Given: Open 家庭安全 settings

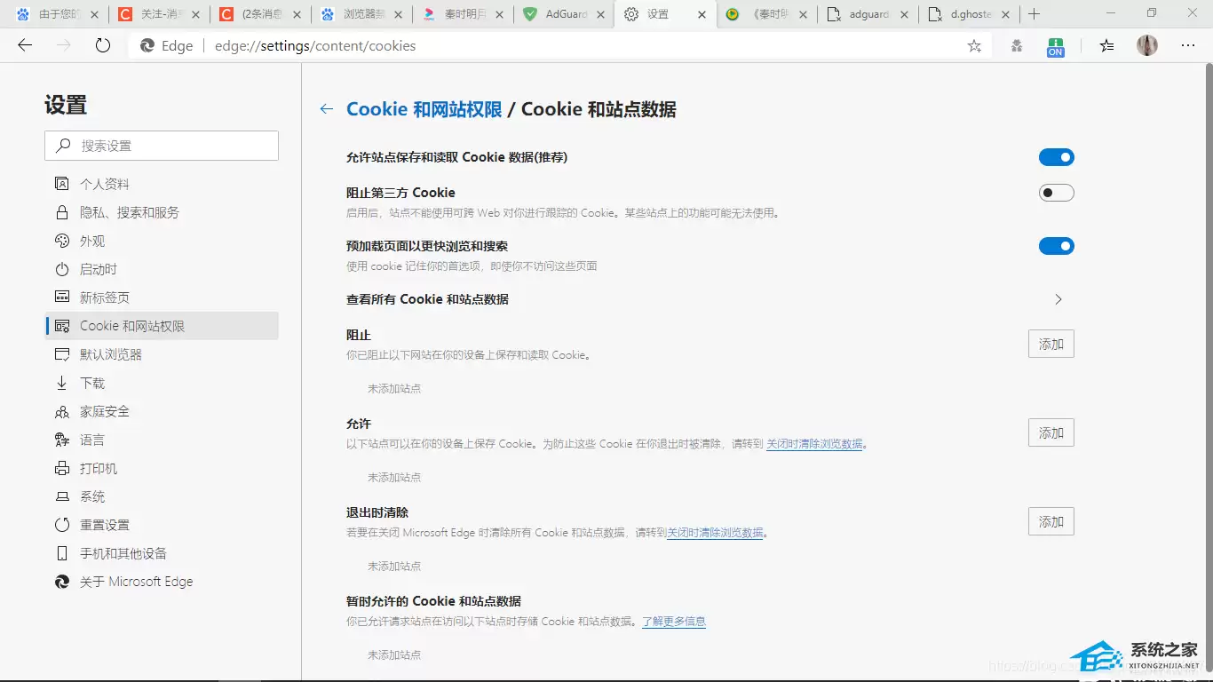Looking at the screenshot, I should tap(162, 411).
